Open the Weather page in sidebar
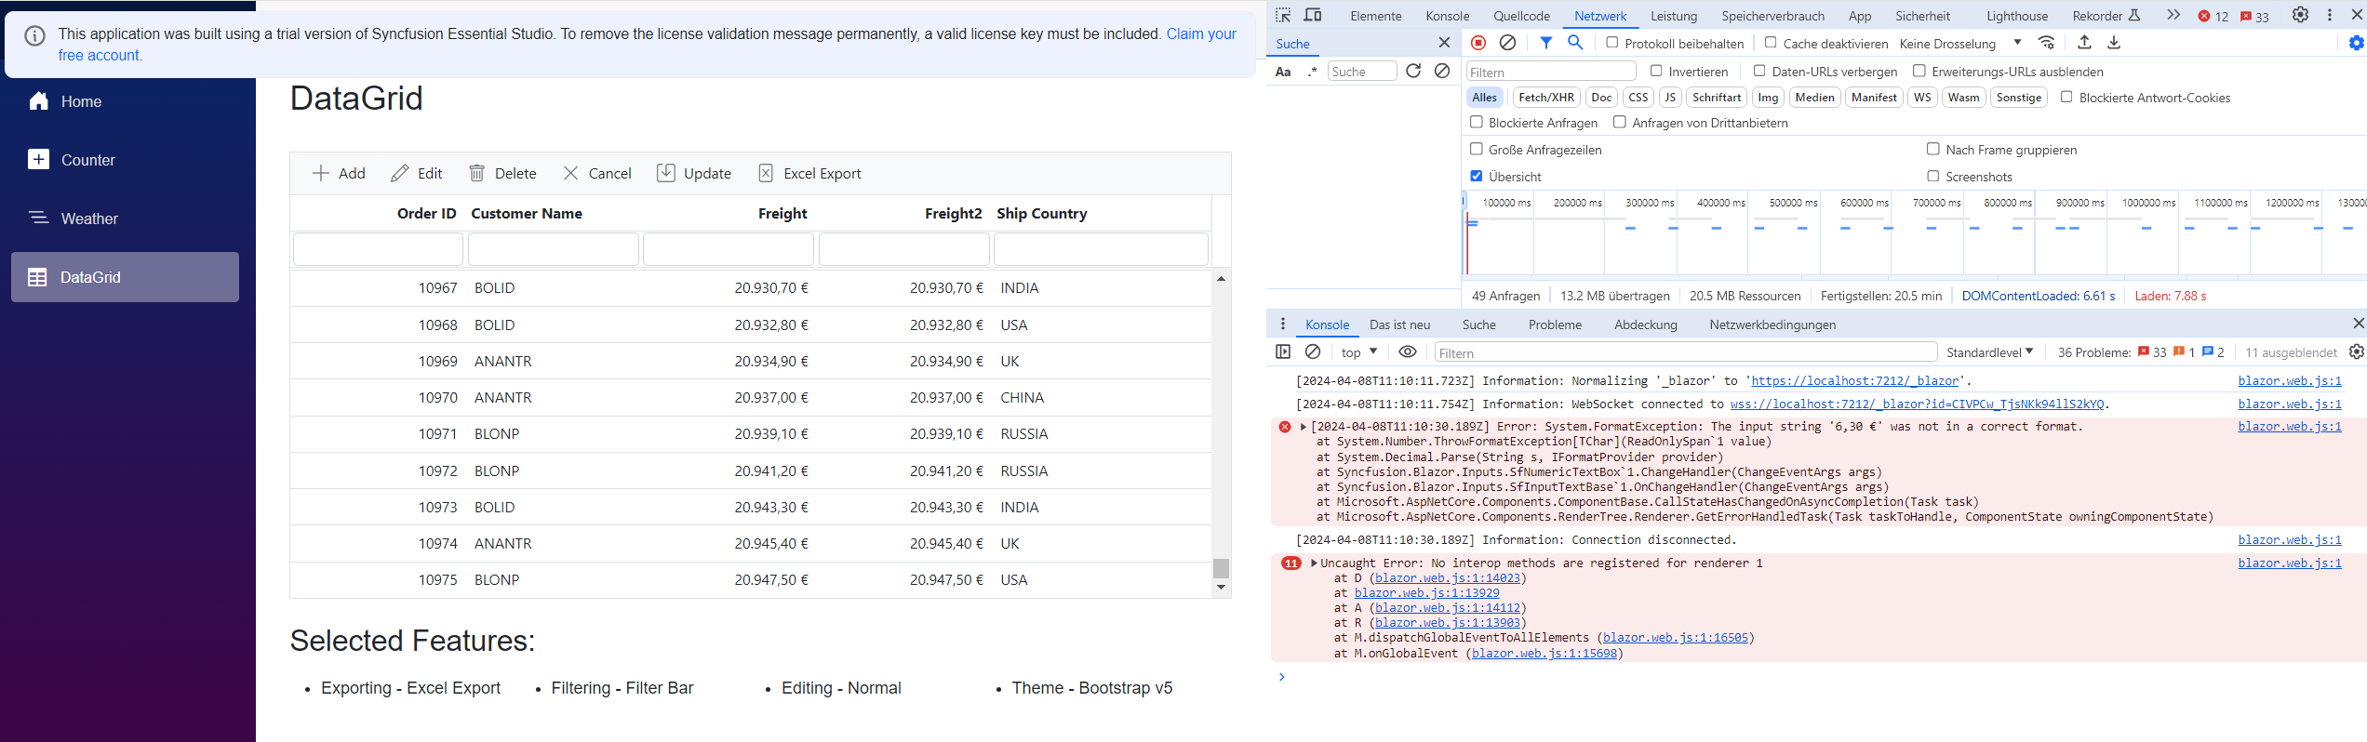This screenshot has height=742, width=2367. 89,219
